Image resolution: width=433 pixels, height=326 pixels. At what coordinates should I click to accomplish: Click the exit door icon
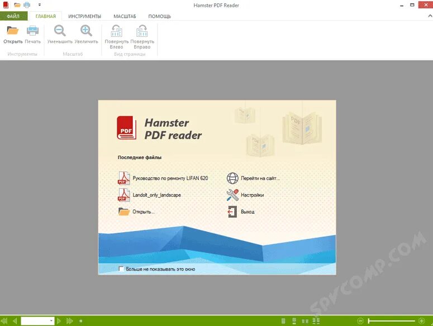(x=232, y=212)
